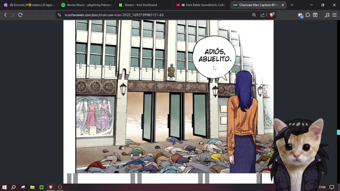The height and width of the screenshot is (191, 340).
Task: Go forward with the browser arrow
Action: click(13, 15)
